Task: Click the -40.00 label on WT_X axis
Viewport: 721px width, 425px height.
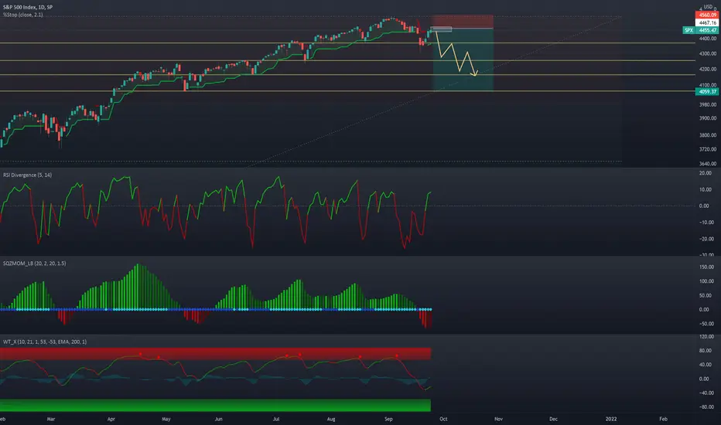Action: [x=706, y=393]
